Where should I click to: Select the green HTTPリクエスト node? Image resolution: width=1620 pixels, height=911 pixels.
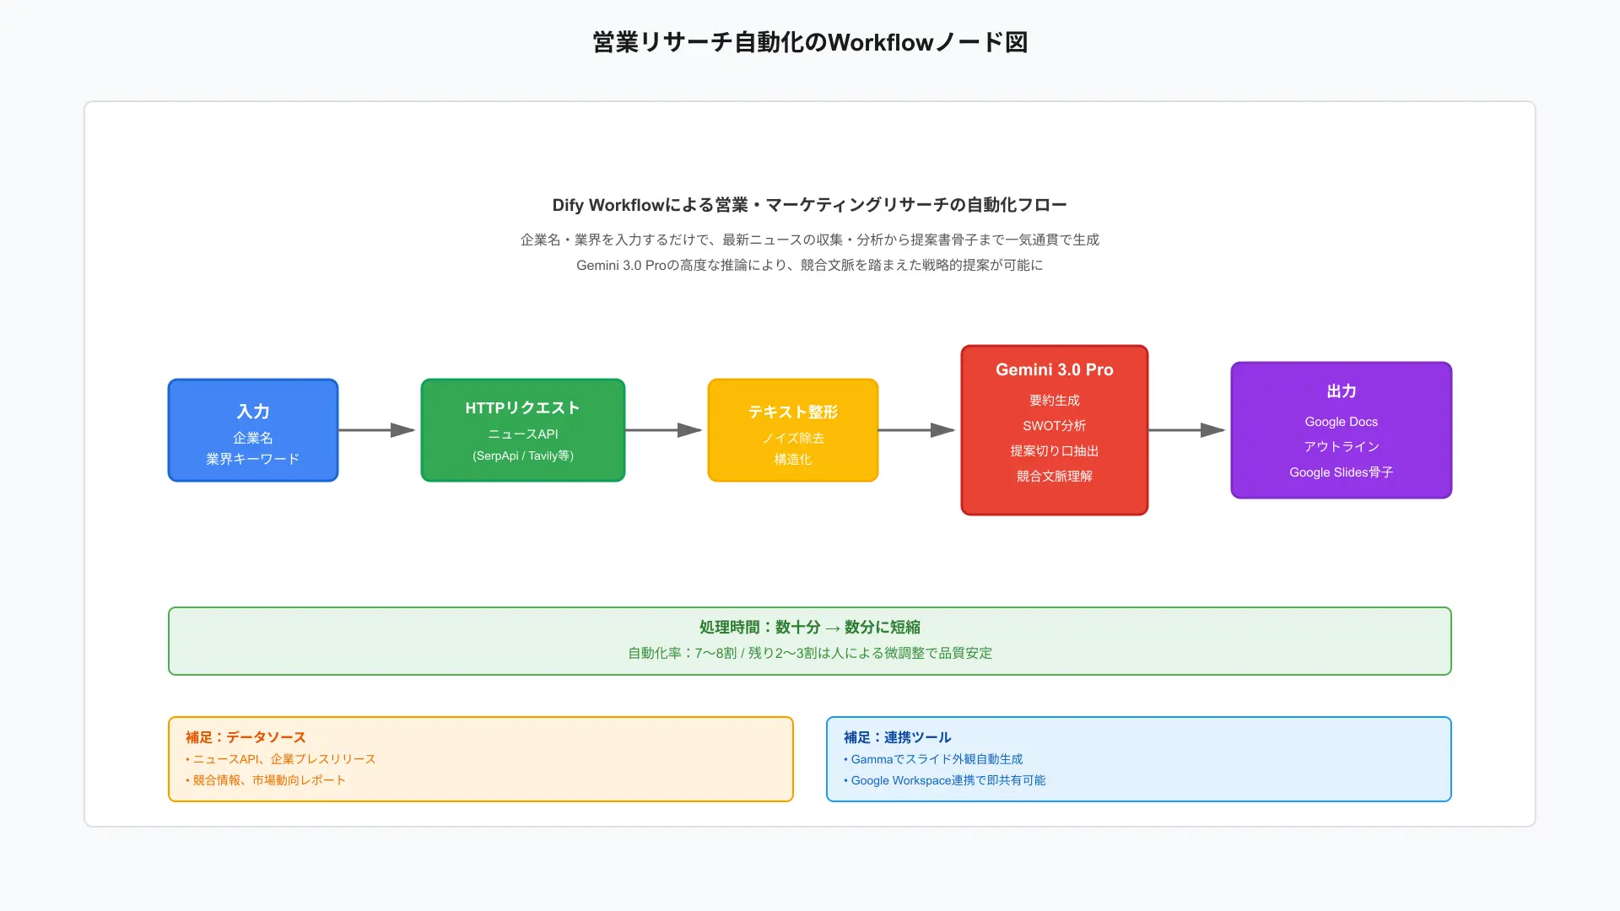tap(523, 430)
